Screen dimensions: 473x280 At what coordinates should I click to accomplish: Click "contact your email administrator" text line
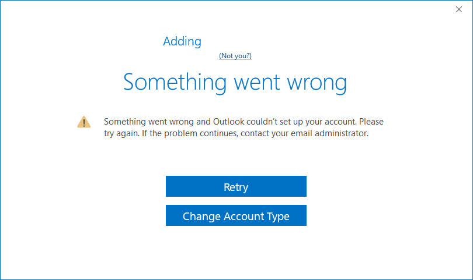(236, 133)
